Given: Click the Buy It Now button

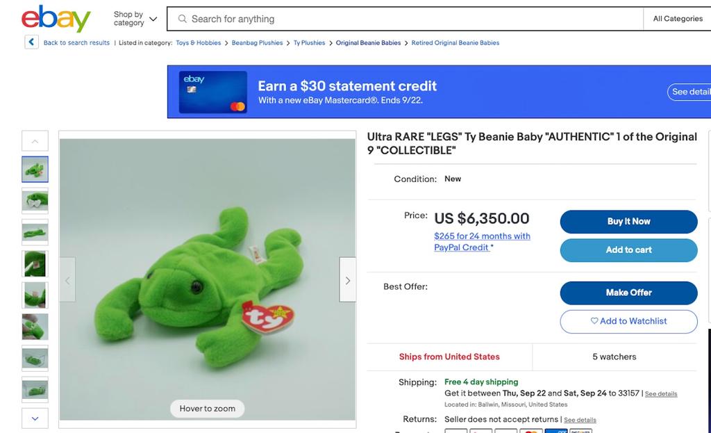Looking at the screenshot, I should pos(628,221).
